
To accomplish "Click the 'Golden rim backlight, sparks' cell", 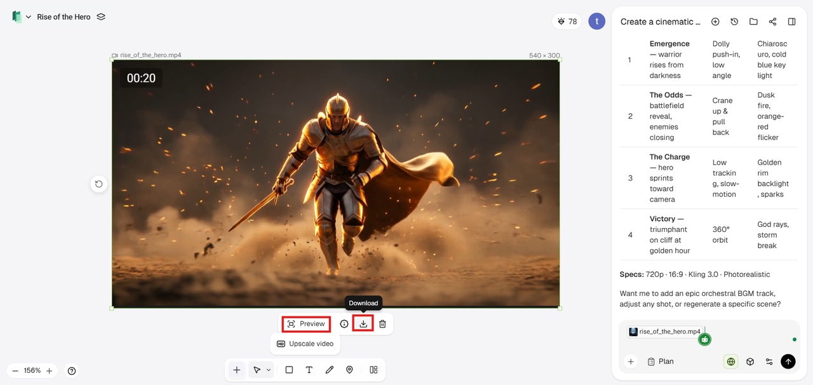I will coord(773,179).
